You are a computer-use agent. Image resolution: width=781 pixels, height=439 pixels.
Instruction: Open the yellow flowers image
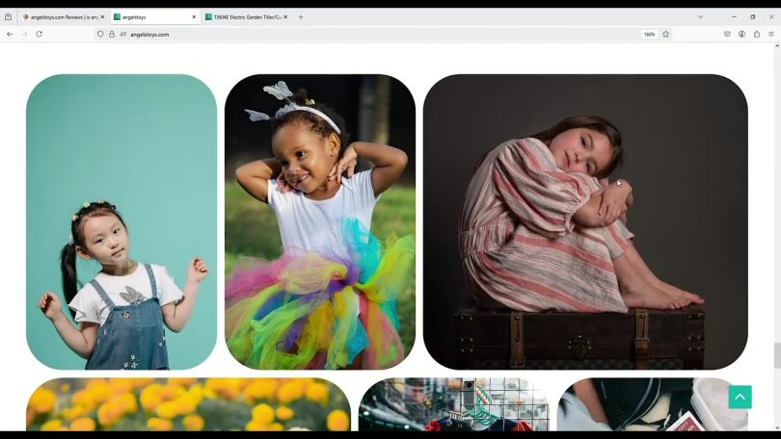coord(188,404)
